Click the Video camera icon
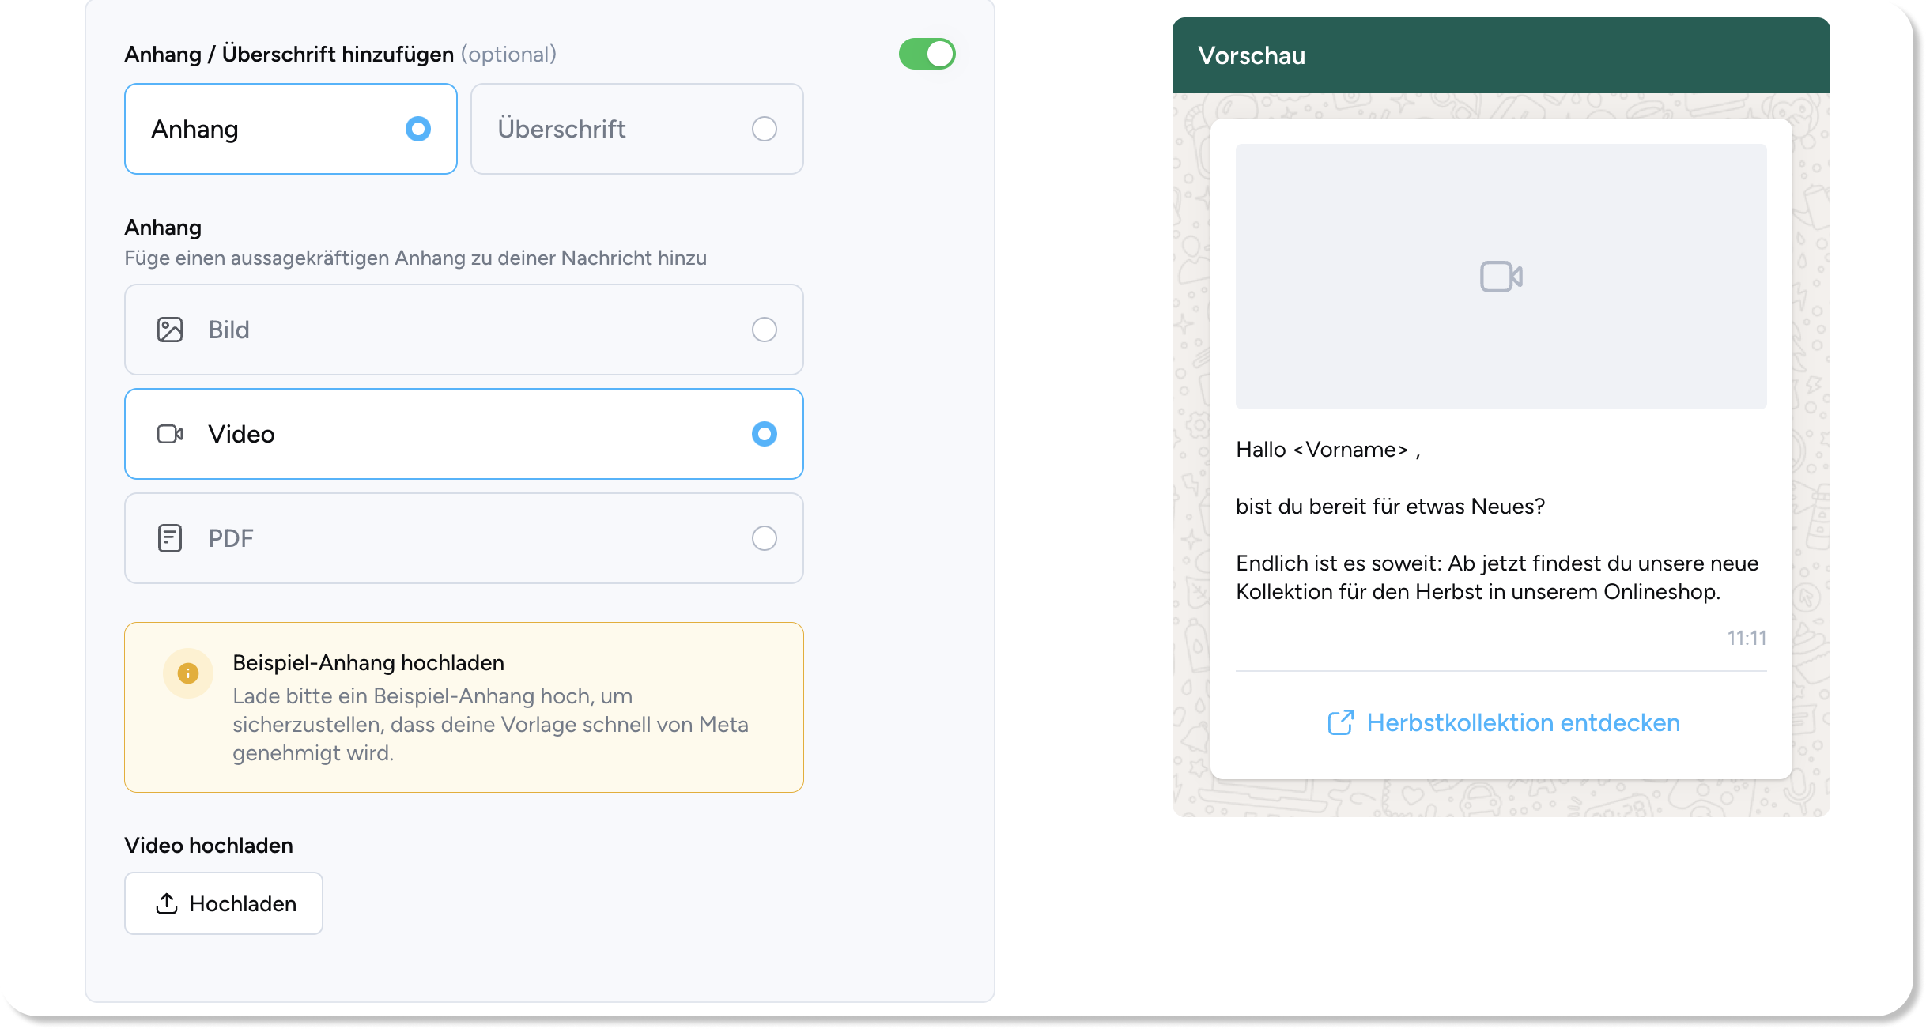The image size is (1926, 1029). (169, 434)
